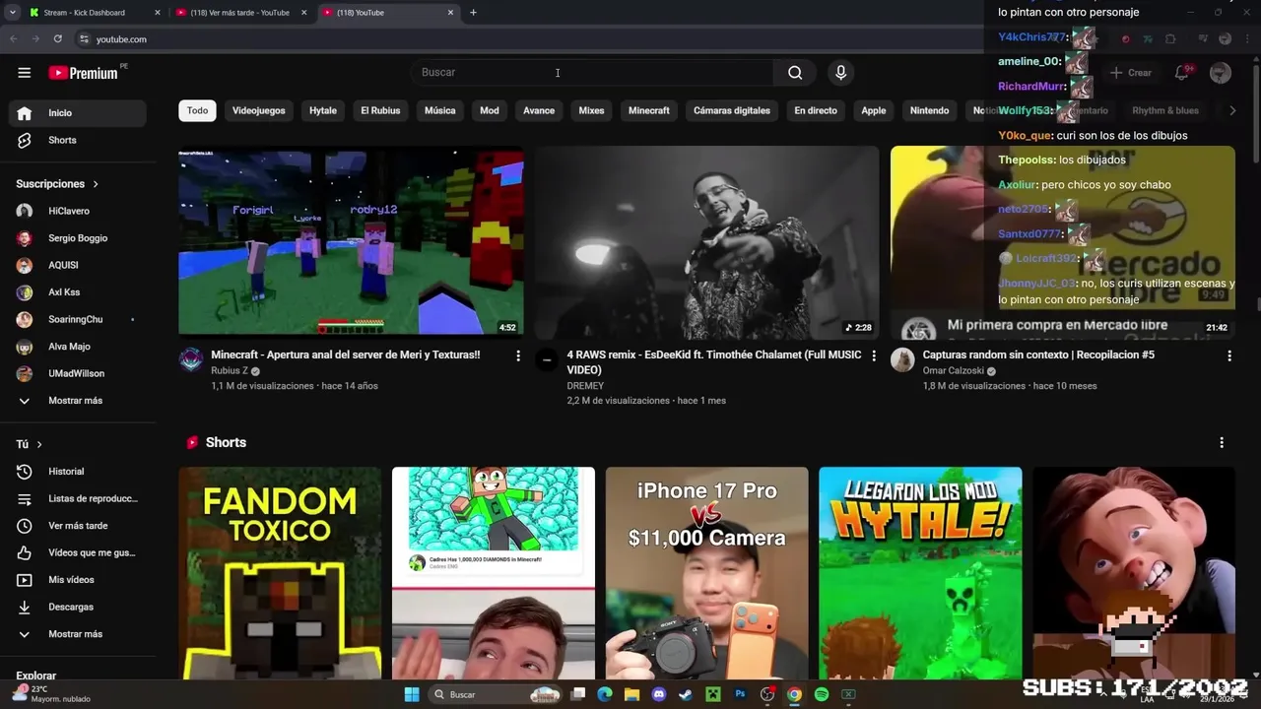This screenshot has height=709, width=1261.
Task: Open Discord from the taskbar
Action: (x=659, y=695)
